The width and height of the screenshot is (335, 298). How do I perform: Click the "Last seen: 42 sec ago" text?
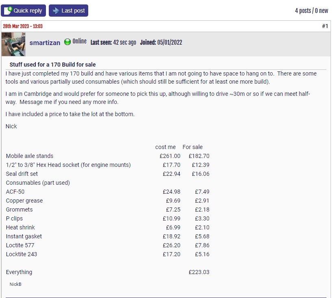[113, 42]
